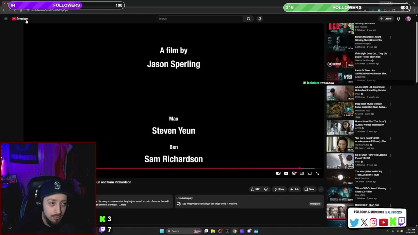Screen dimensions: 418x235
Task: Open the taskbar clock showing 2:47 AM
Action: pos(410,231)
